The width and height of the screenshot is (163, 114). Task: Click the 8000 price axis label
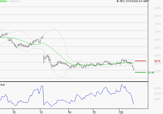[158, 16]
